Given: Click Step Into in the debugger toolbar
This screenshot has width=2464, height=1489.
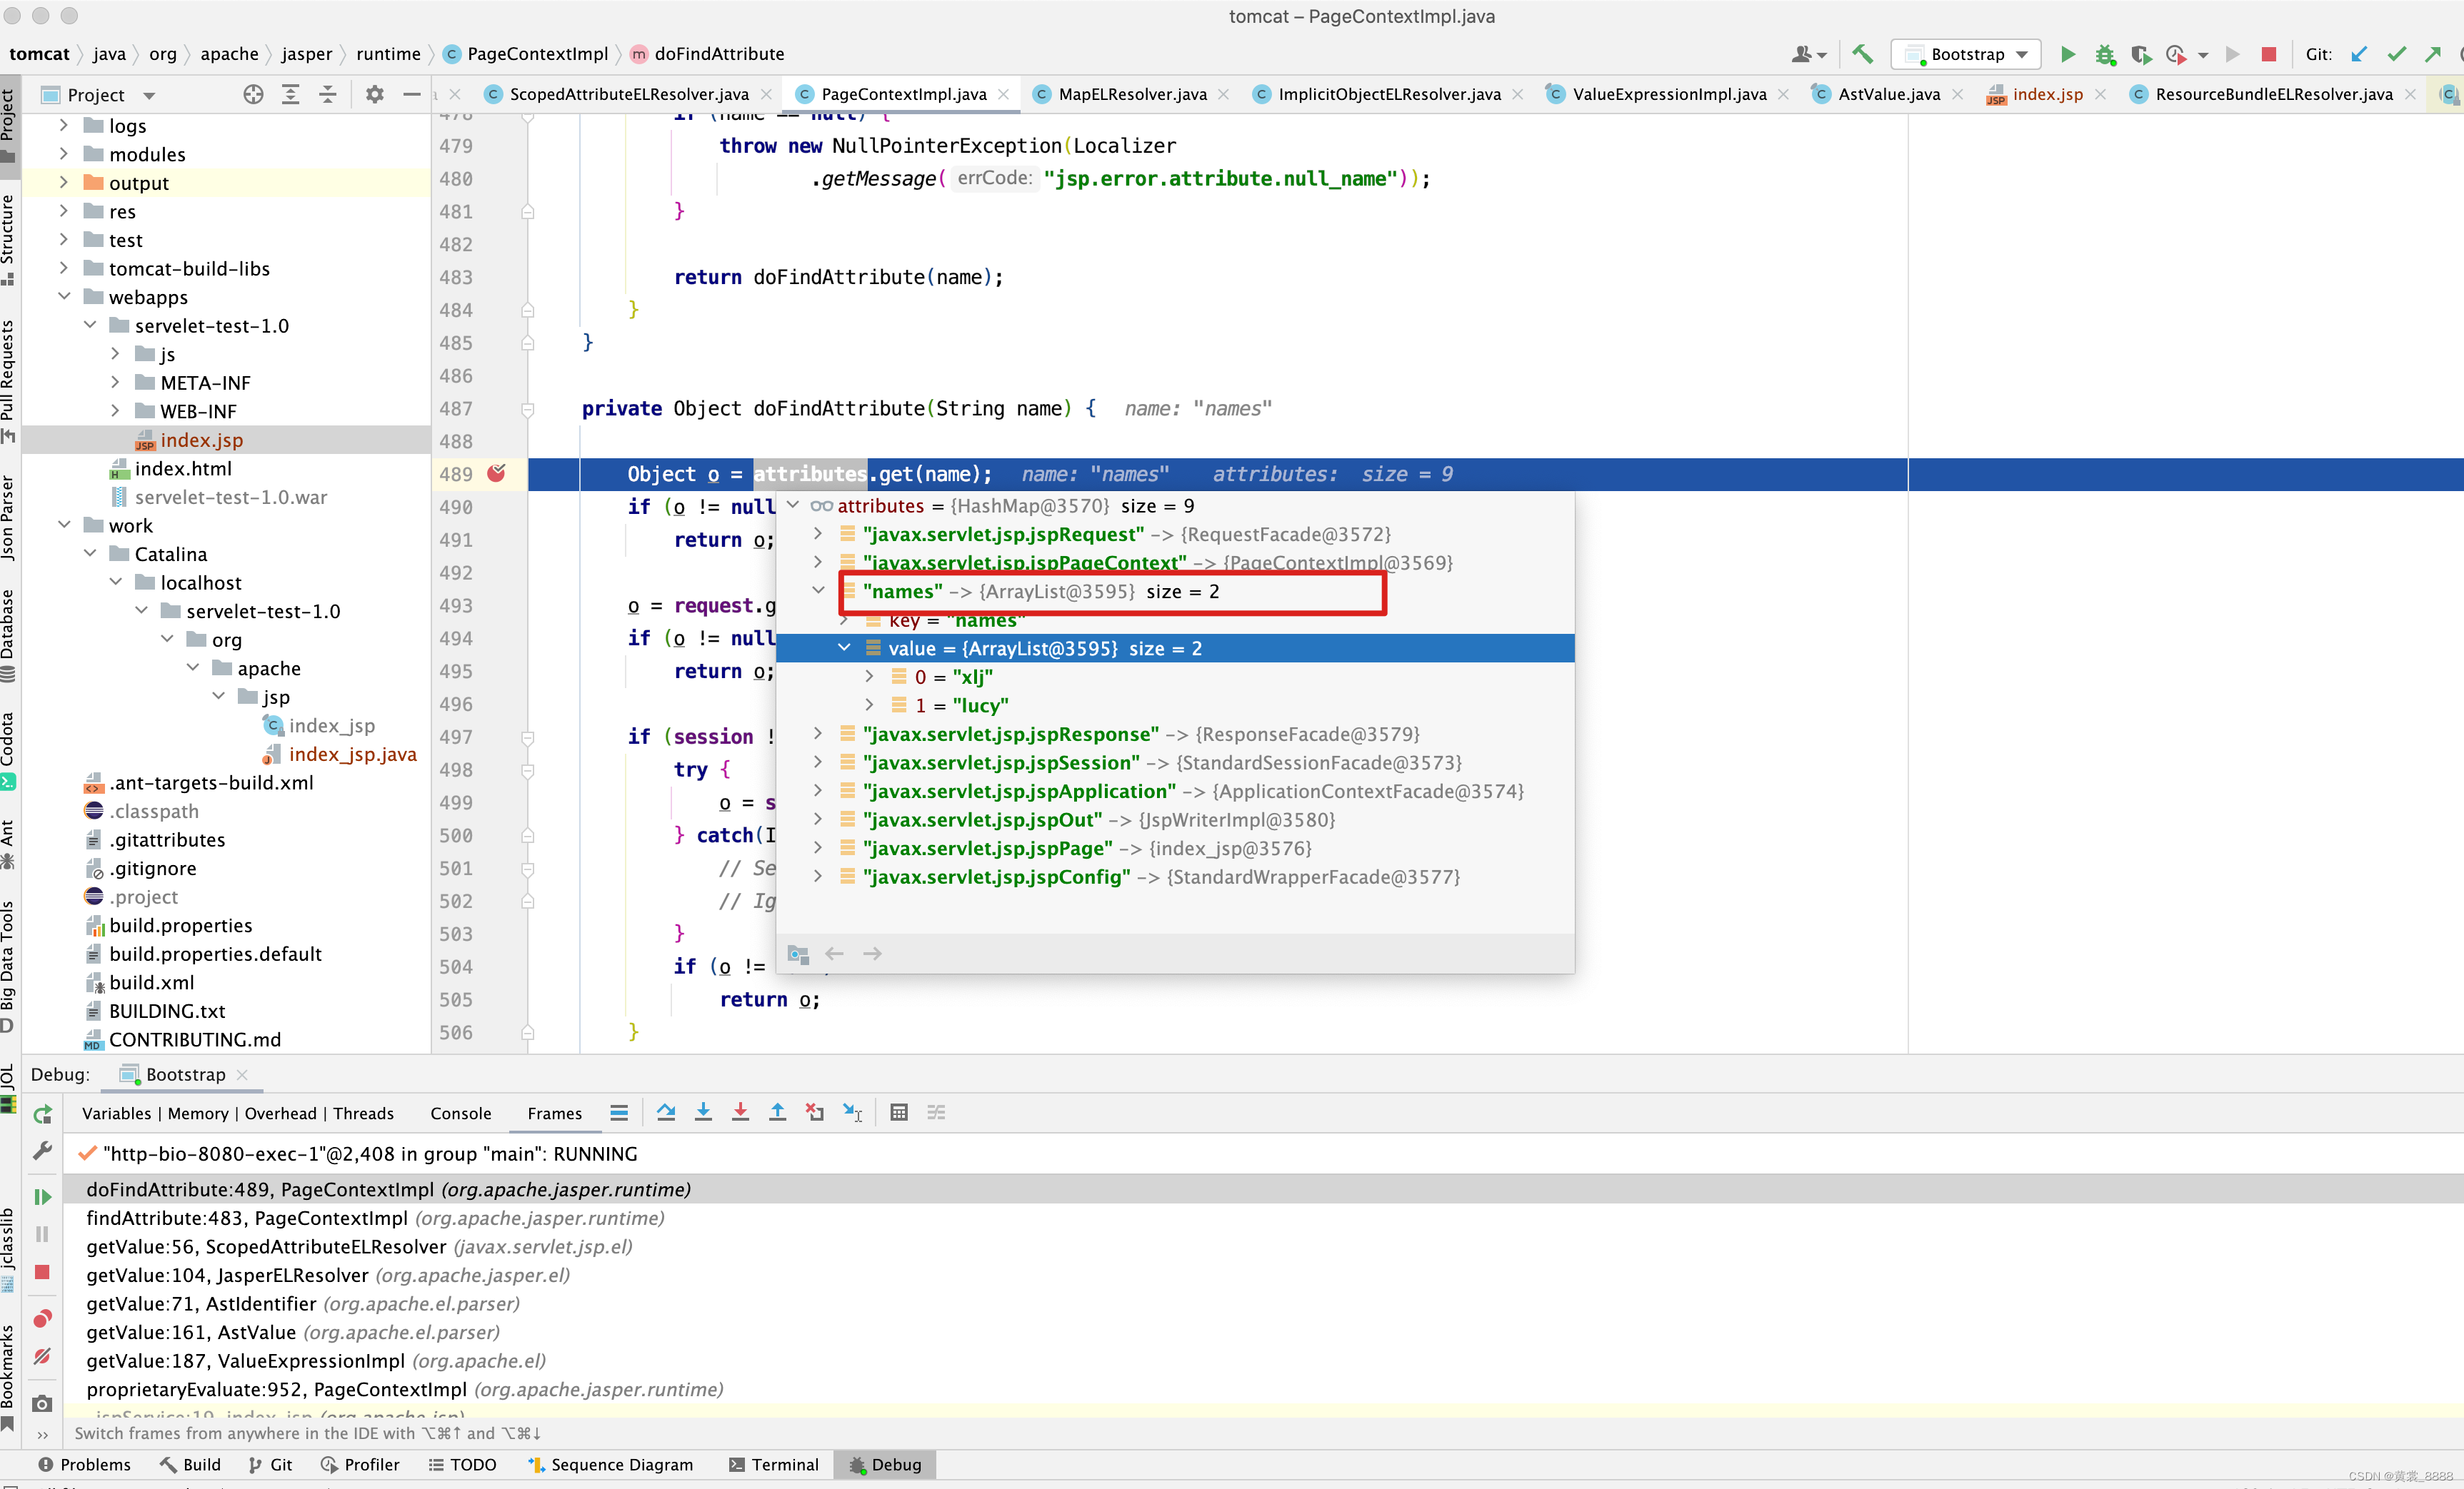Looking at the screenshot, I should (703, 1112).
